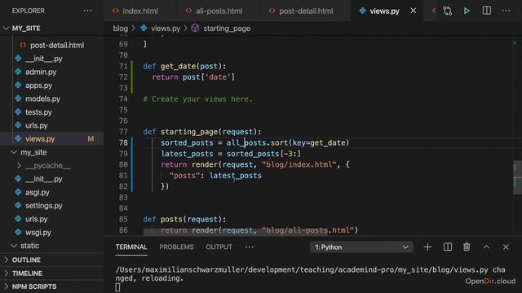Screen dimensions: 522x293
Task: Split the editor to the right
Action: (x=486, y=11)
